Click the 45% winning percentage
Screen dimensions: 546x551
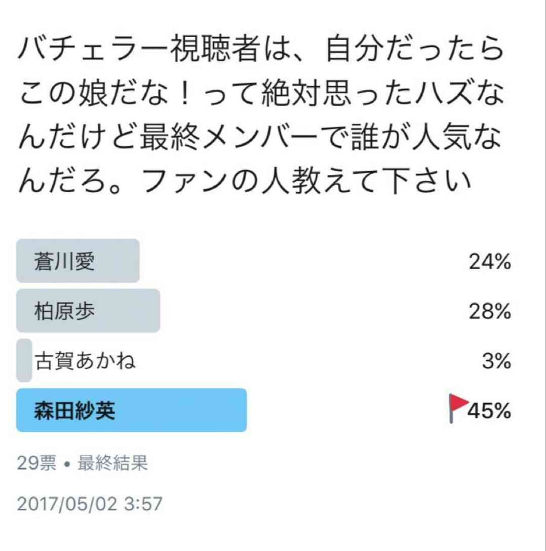point(489,411)
